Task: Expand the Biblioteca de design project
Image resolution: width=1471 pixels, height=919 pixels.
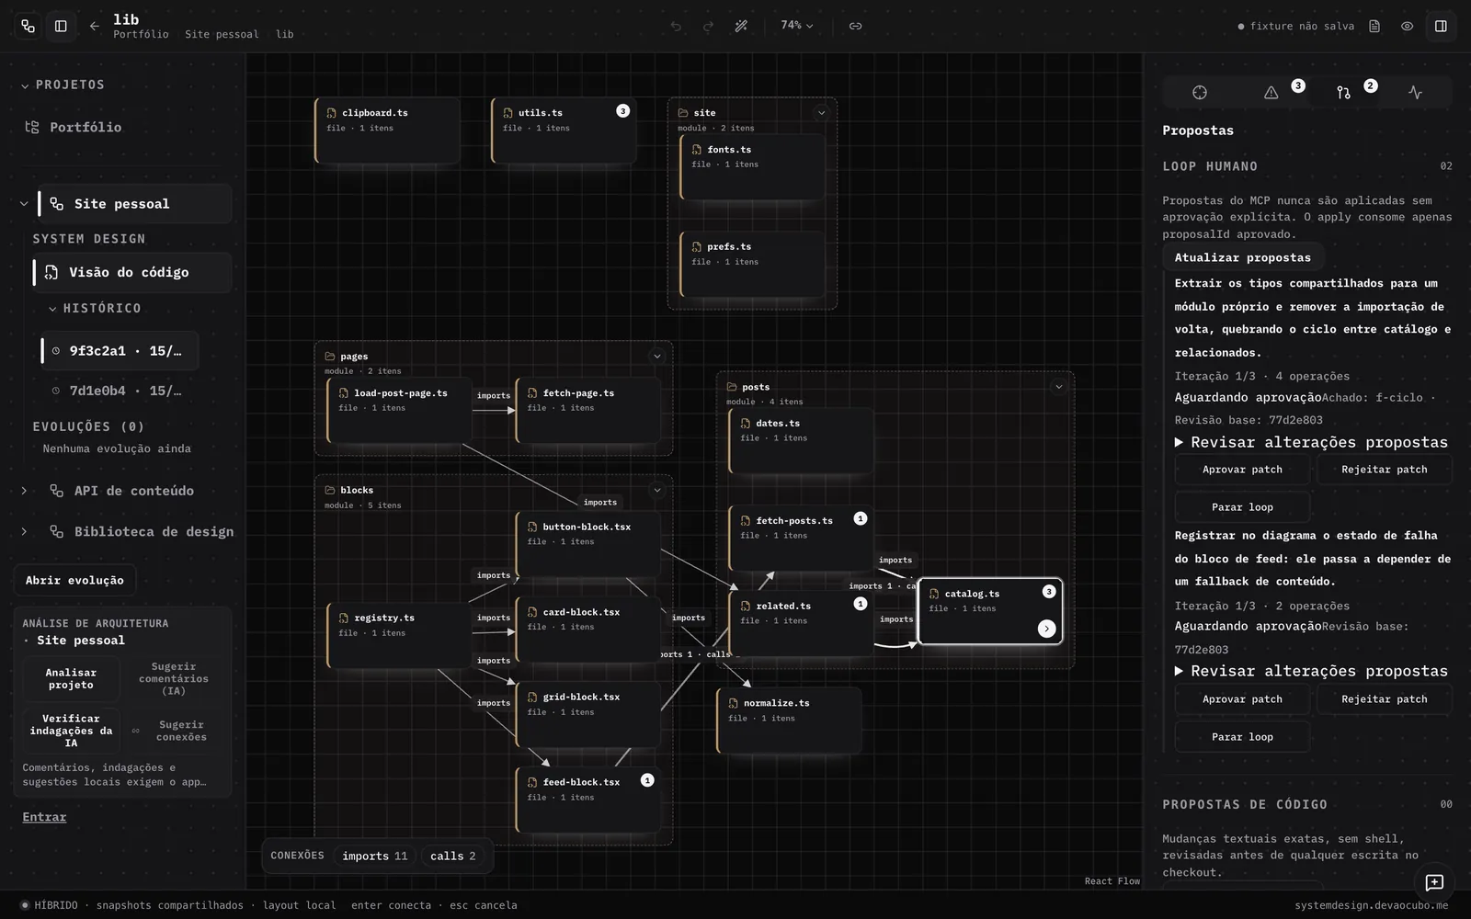Action: (25, 531)
